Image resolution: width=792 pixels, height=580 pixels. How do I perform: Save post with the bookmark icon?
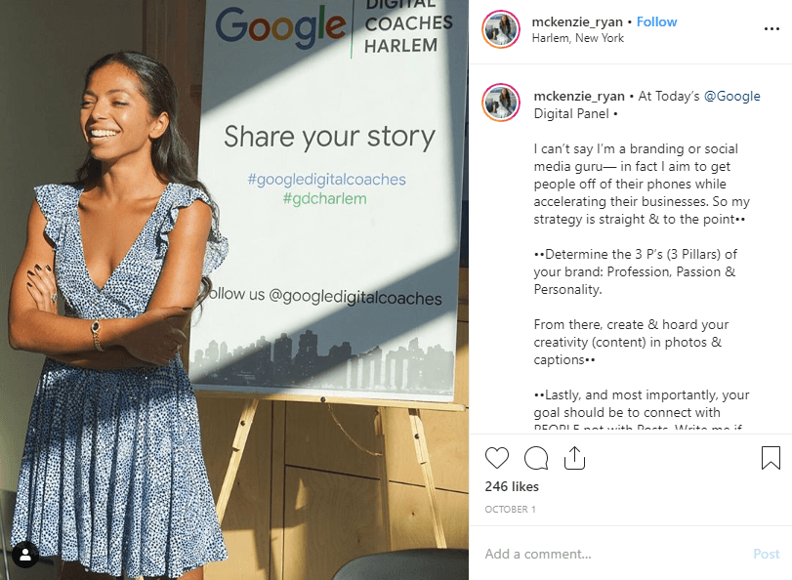pyautogui.click(x=771, y=458)
